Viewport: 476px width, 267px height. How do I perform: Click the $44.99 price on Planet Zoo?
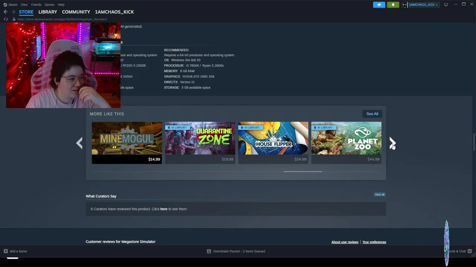373,159
